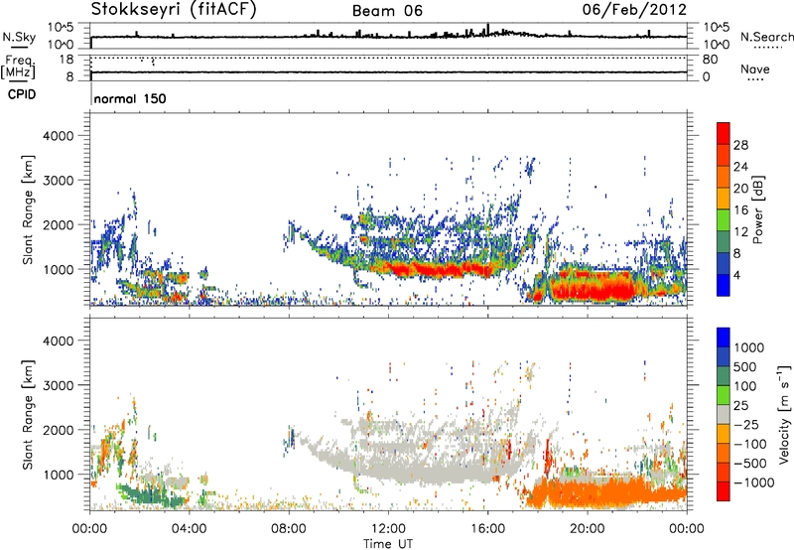Image resolution: width=794 pixels, height=550 pixels.
Task: Click the left '10^5' N.Sky axis value
Action: coord(61,28)
